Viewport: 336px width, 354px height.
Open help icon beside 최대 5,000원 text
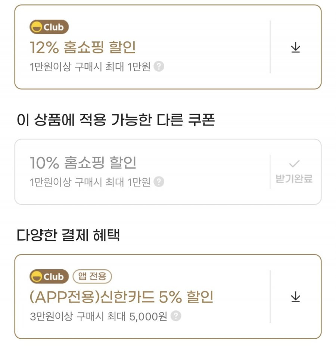point(176,316)
